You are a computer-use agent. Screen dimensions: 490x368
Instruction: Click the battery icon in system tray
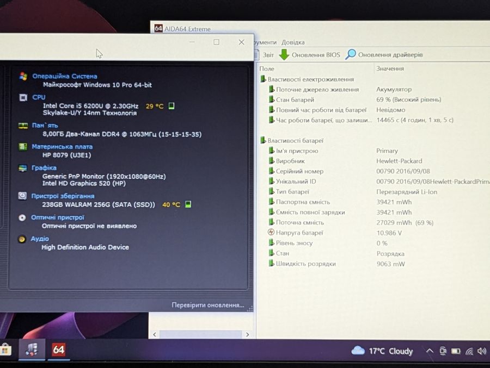(x=456, y=352)
